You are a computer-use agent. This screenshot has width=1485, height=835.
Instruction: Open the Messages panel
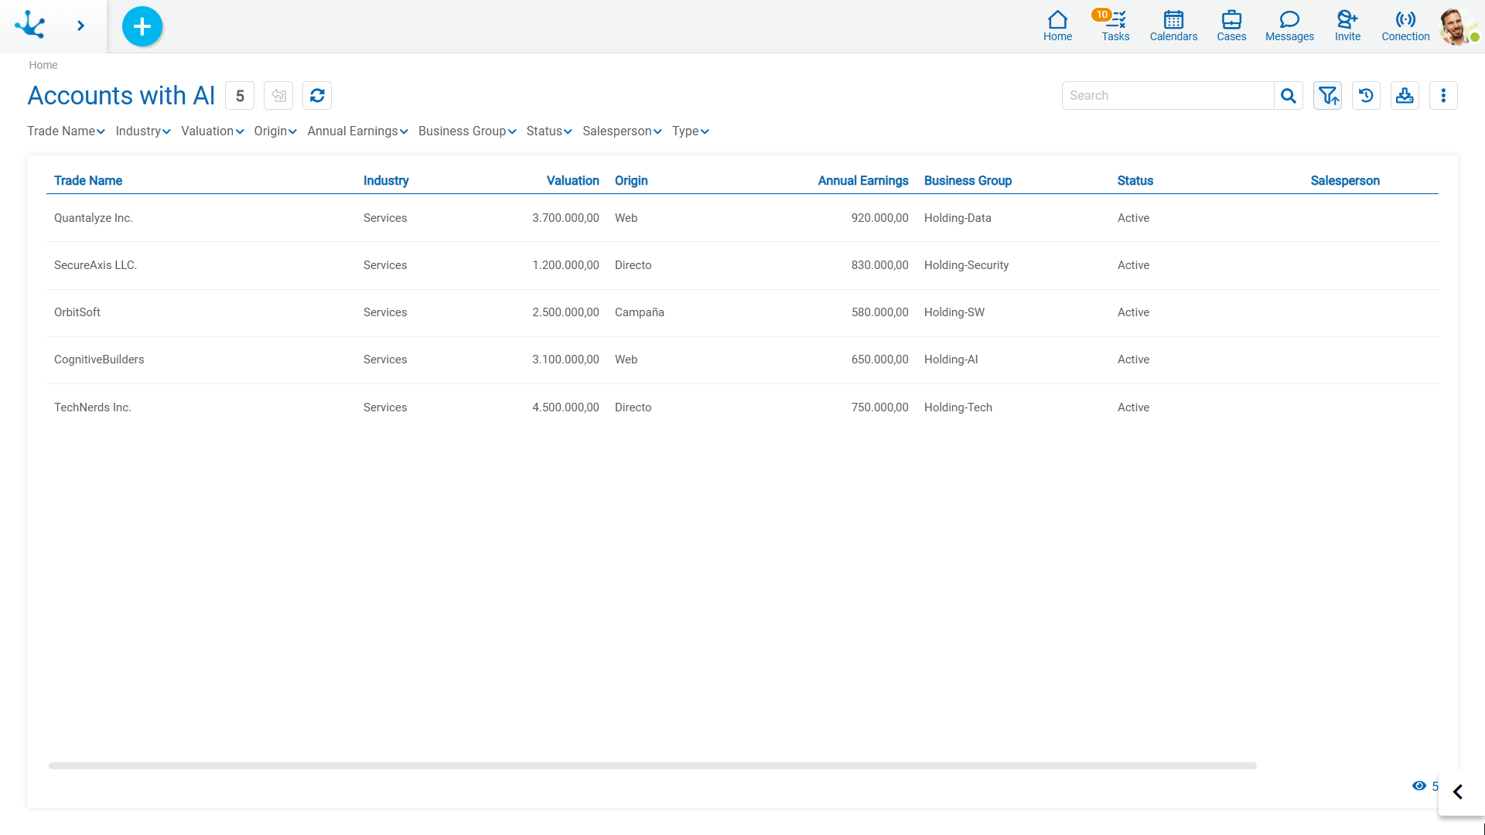(x=1289, y=26)
